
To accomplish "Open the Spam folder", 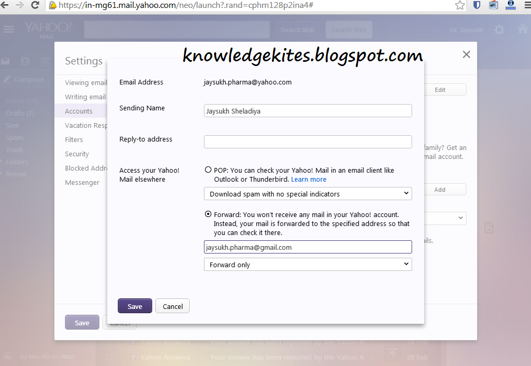I will [14, 137].
